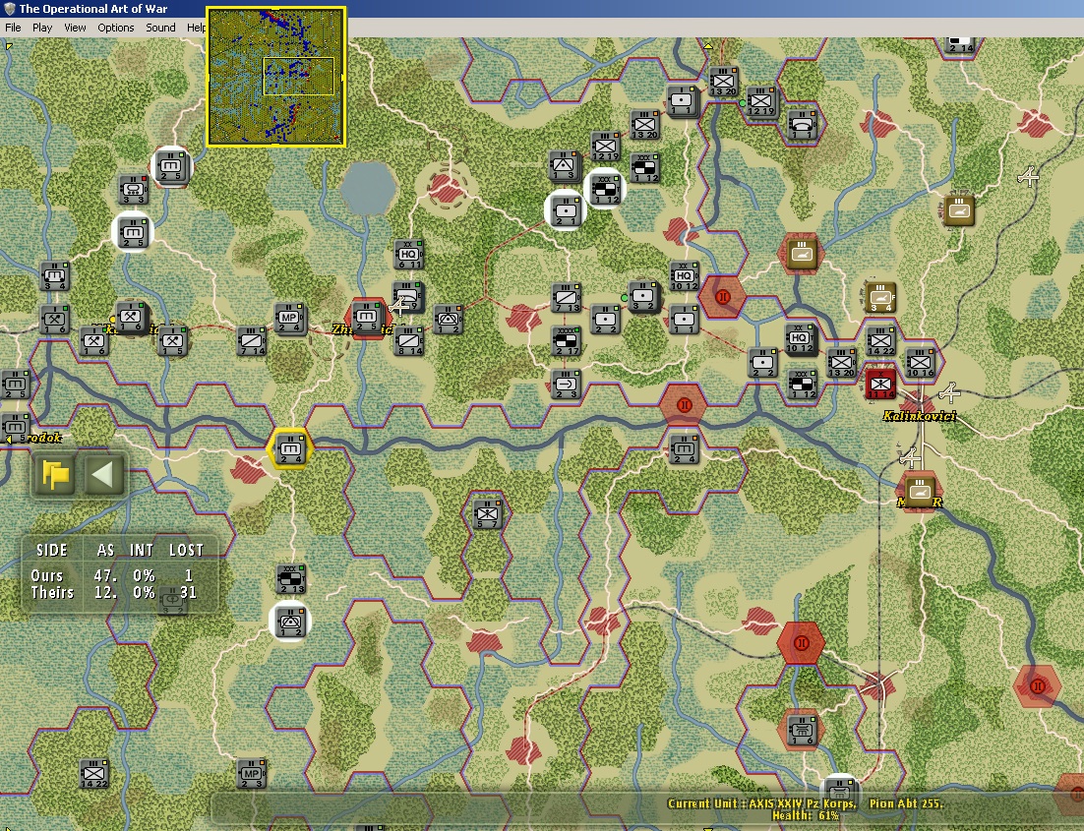Click the 'Theirs' row in the combat panel

coord(114,592)
